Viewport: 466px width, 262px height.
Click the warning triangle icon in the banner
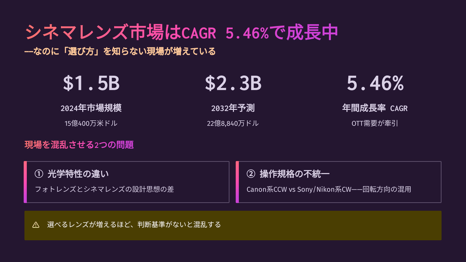[x=36, y=225]
